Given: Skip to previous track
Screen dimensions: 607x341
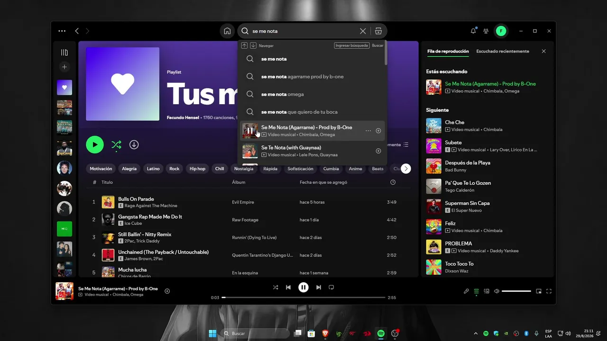Looking at the screenshot, I should (288, 287).
